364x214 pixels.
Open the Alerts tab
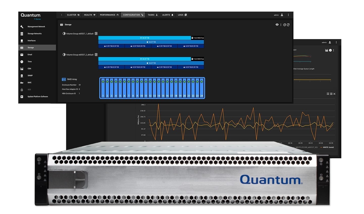pyautogui.click(x=168, y=15)
